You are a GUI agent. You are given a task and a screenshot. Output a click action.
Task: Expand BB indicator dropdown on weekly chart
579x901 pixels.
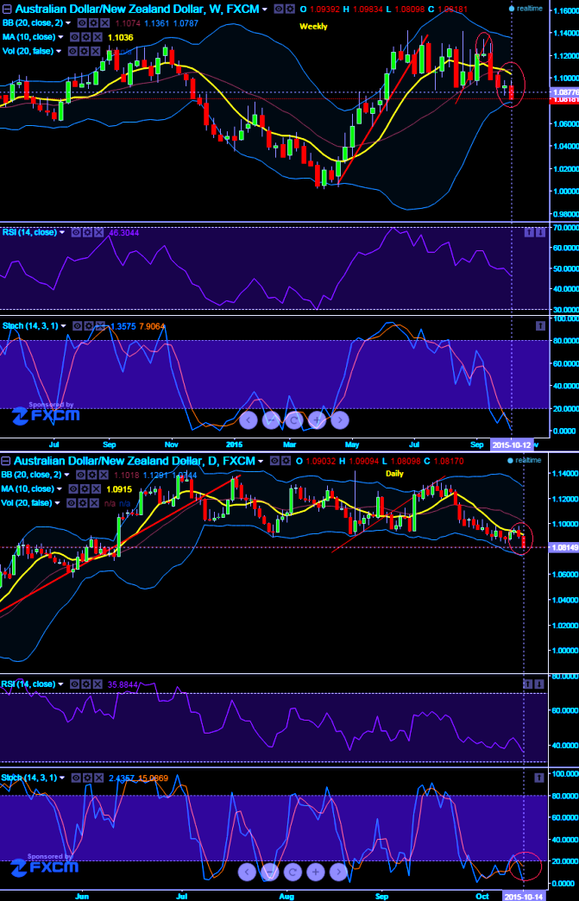pyautogui.click(x=68, y=23)
